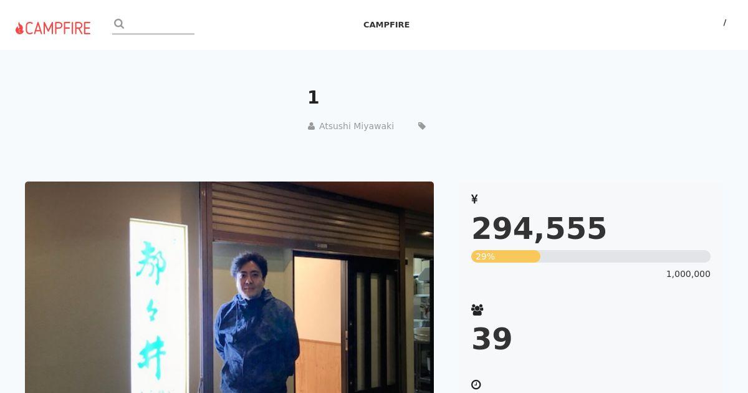Screen dimensions: 748x393
Task: Click the 29% label on progress bar
Action: click(485, 256)
